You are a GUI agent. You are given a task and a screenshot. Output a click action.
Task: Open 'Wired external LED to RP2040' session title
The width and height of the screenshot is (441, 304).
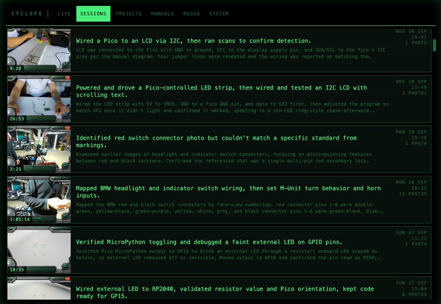[225, 292]
